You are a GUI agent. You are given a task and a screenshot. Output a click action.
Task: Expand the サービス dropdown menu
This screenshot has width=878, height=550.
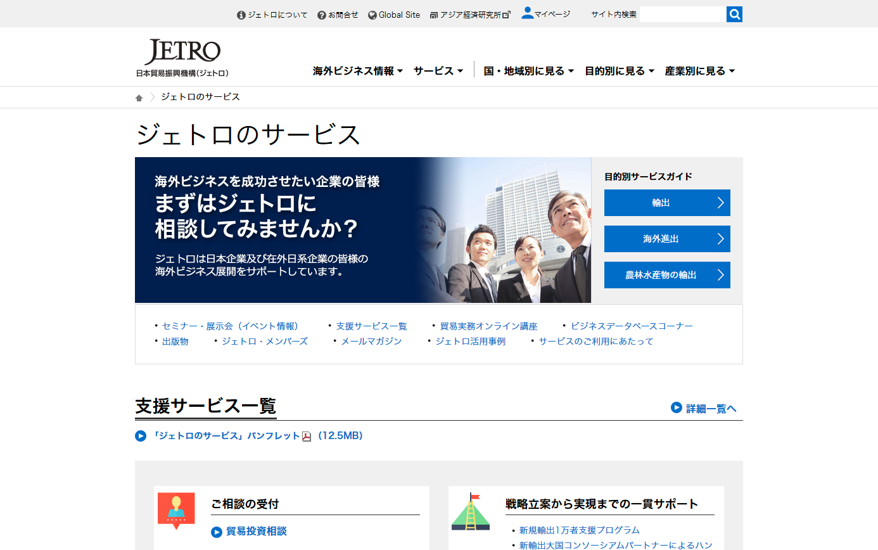(x=438, y=71)
